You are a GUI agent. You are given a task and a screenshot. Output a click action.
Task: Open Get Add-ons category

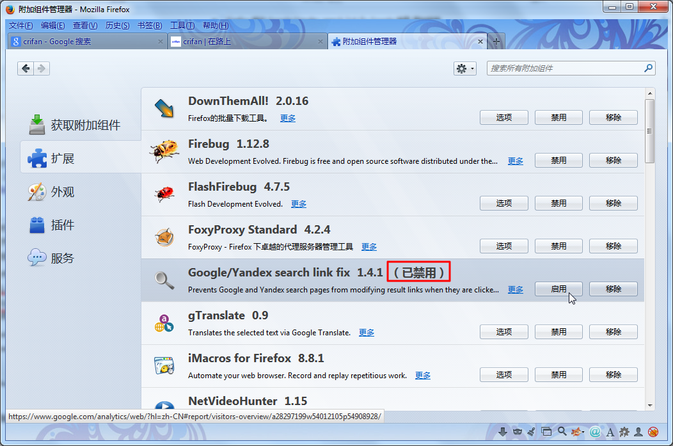pos(81,125)
